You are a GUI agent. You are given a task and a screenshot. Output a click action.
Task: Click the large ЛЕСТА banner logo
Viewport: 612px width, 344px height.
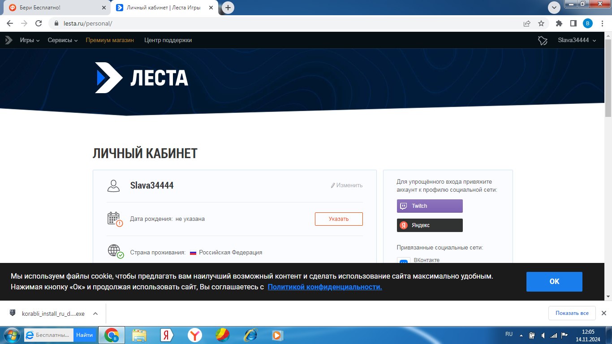coord(142,78)
